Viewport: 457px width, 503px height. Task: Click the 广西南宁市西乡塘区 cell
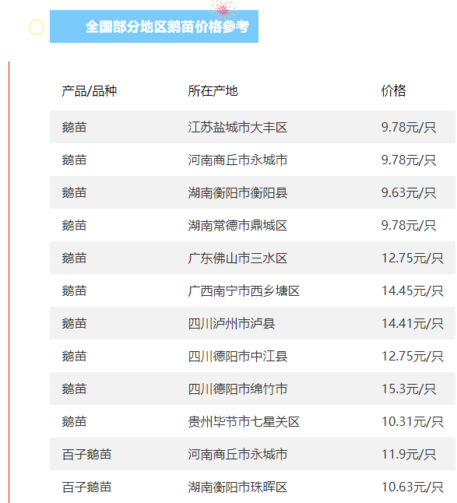tap(244, 291)
